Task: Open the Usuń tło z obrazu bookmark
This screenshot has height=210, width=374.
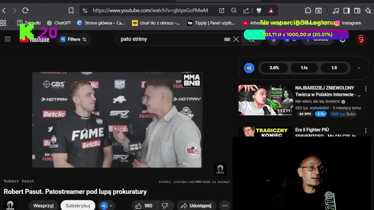Action: pyautogui.click(x=156, y=23)
